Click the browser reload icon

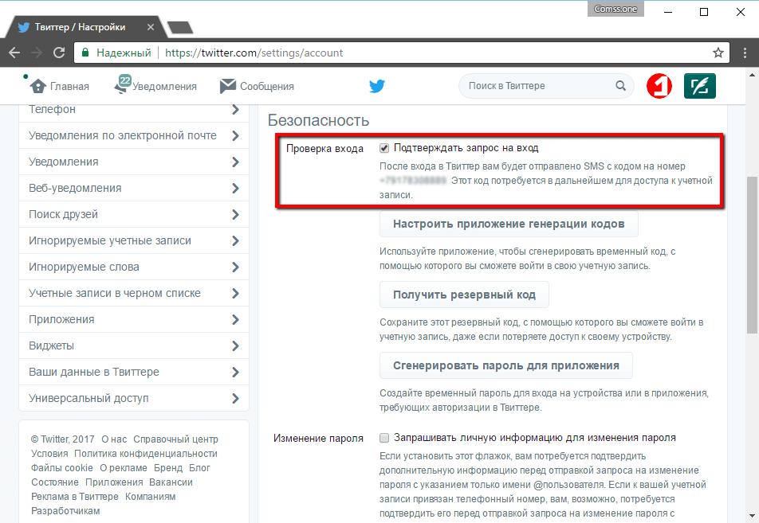[60, 53]
